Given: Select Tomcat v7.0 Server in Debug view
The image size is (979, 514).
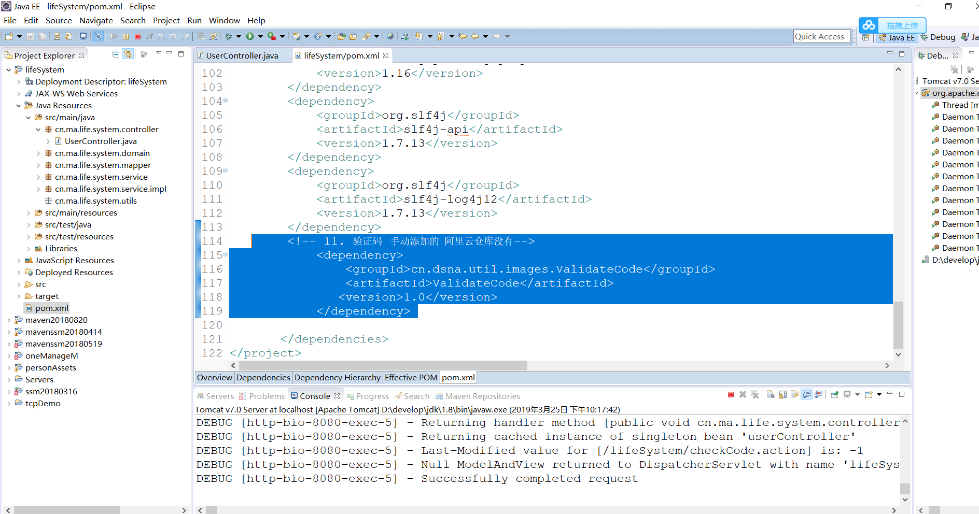Looking at the screenshot, I should click(948, 81).
